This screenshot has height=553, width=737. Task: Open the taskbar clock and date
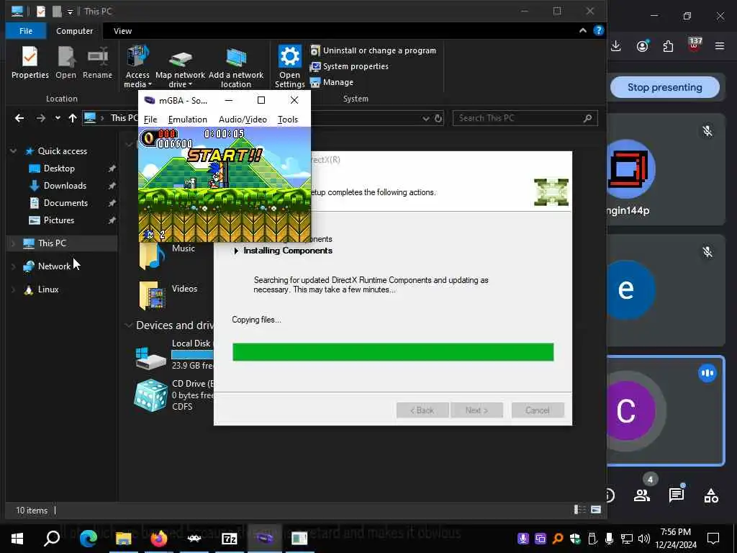point(676,539)
